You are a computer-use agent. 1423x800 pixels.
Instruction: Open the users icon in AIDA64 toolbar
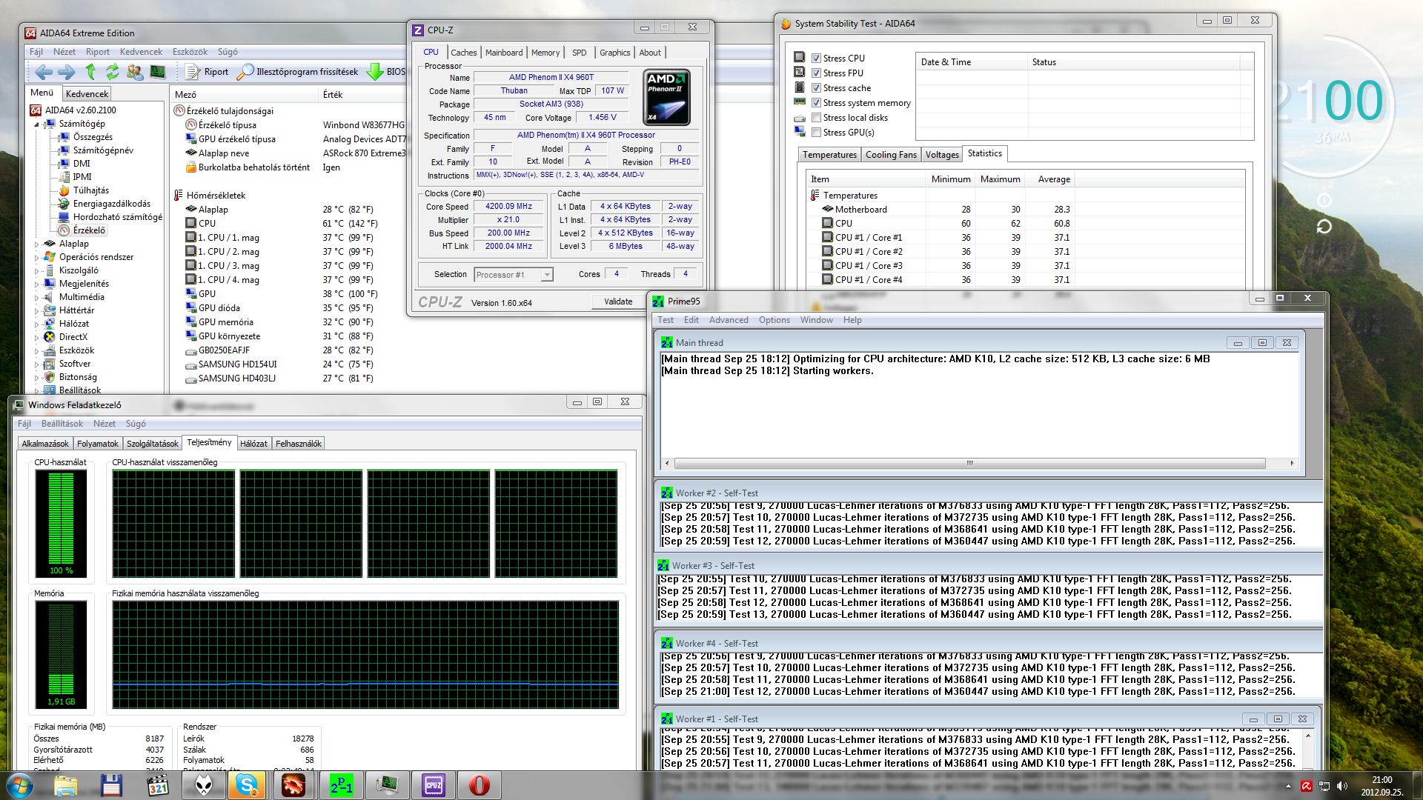(135, 72)
